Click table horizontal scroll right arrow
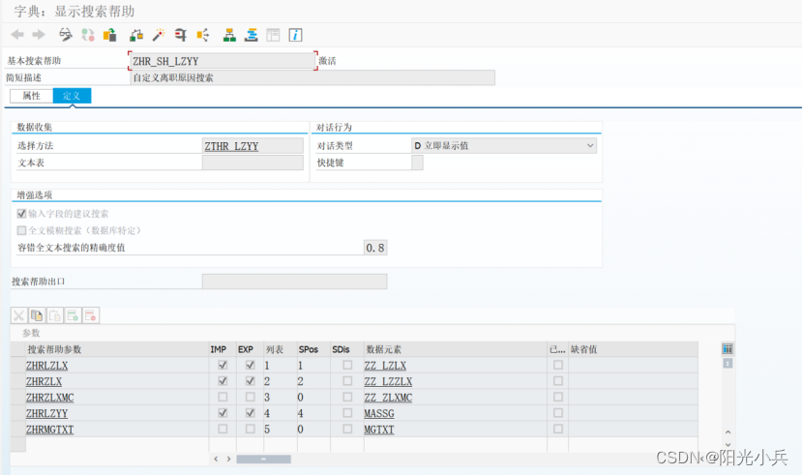 click(228, 459)
